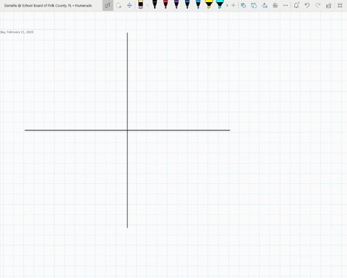Select the yellow highlighter

coord(209,4)
